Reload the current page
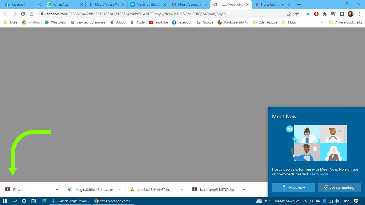The width and height of the screenshot is (365, 205). 23,14
